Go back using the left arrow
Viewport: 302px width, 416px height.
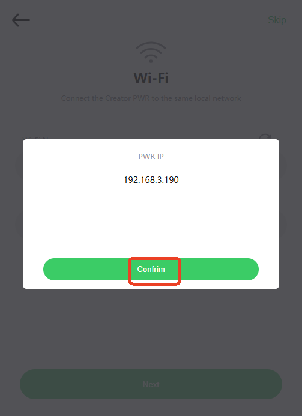pyautogui.click(x=21, y=20)
